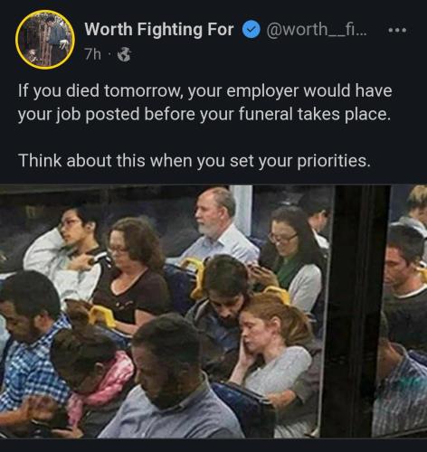Image resolution: width=427 pixels, height=452 pixels.
Task: Open the Worth Fighting For profile picture
Action: (x=45, y=40)
